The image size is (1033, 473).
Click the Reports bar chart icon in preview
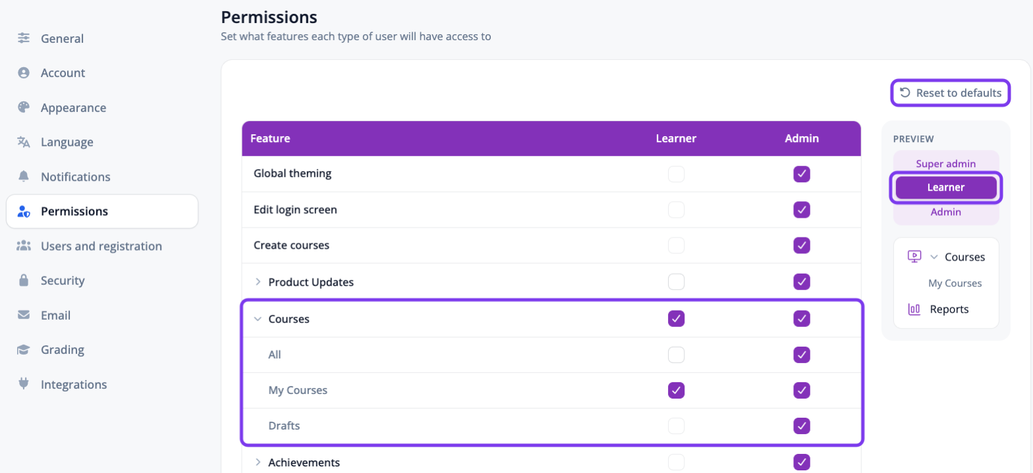[914, 309]
